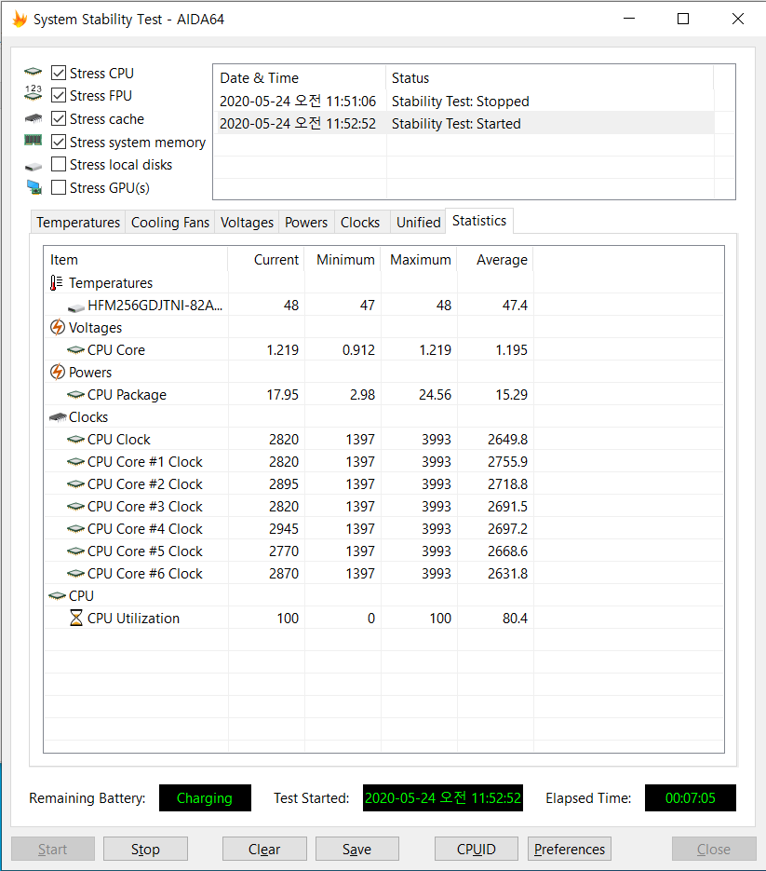Click the CPU Package maximum value 24.56

[x=435, y=394]
